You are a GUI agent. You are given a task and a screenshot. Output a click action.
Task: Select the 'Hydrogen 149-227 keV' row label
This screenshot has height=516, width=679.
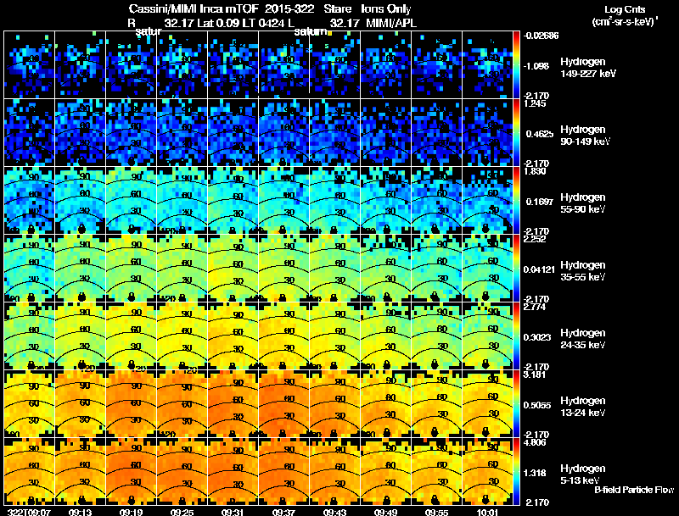tap(588, 68)
